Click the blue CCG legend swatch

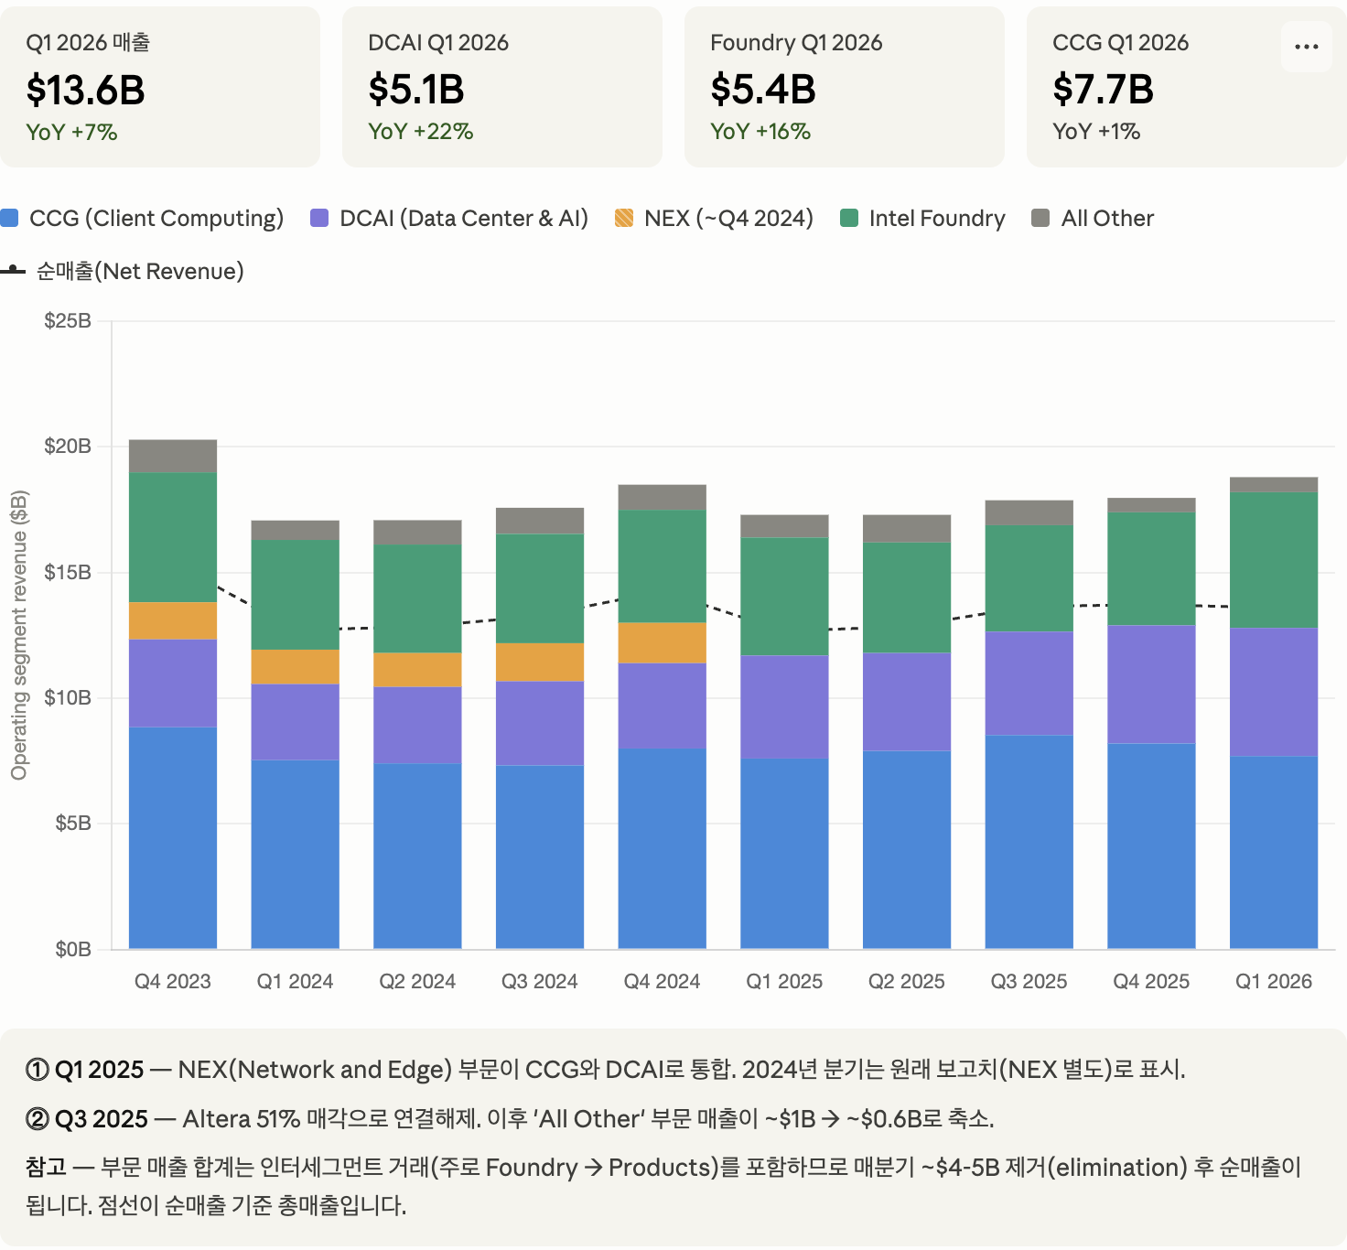click(x=10, y=218)
